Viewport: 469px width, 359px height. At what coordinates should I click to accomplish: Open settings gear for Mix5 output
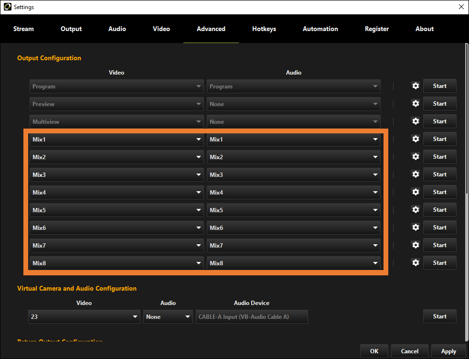coord(415,209)
